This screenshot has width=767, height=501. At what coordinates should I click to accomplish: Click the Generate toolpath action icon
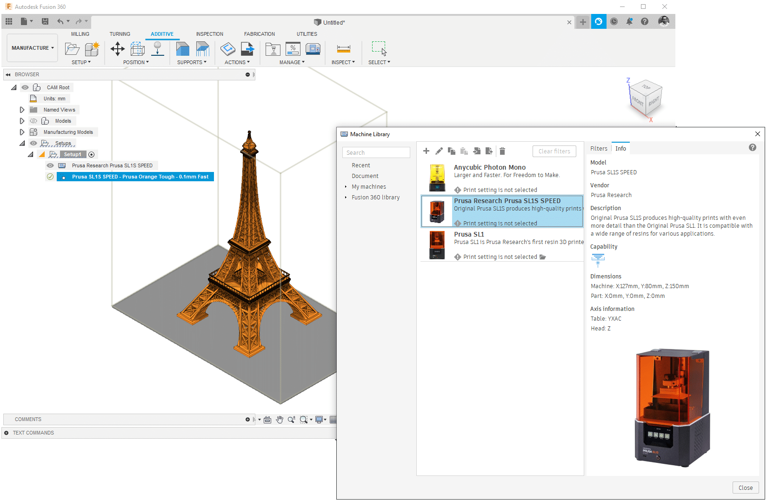[228, 49]
